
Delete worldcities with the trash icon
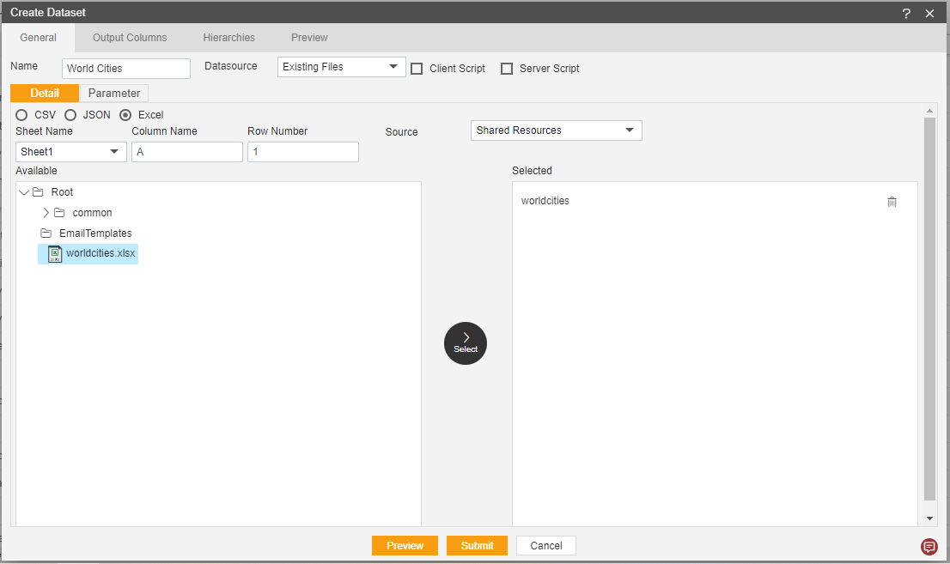click(x=892, y=202)
